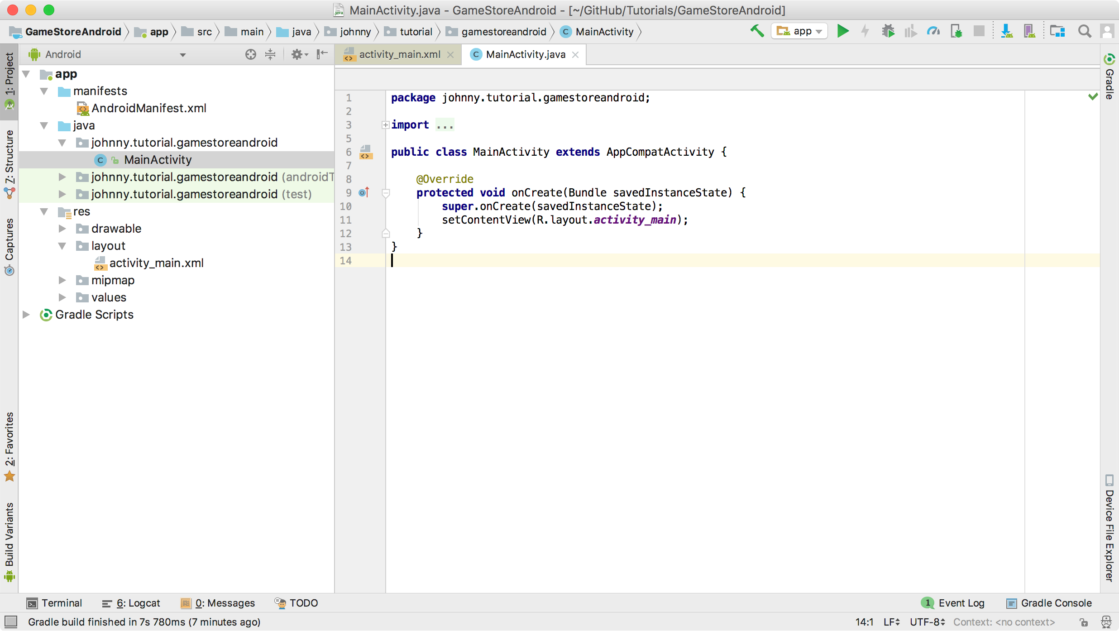The width and height of the screenshot is (1119, 631).
Task: Select AndroidManifest.xml in project tree
Action: 142,108
